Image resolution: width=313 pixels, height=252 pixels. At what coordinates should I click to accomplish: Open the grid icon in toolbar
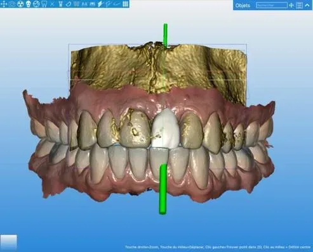point(125,4)
